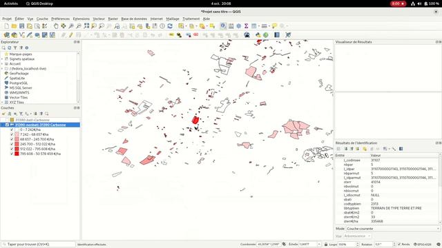Save the project with the floppy disk icon
Image resolution: width=442 pixels, height=248 pixels.
pos(21,26)
